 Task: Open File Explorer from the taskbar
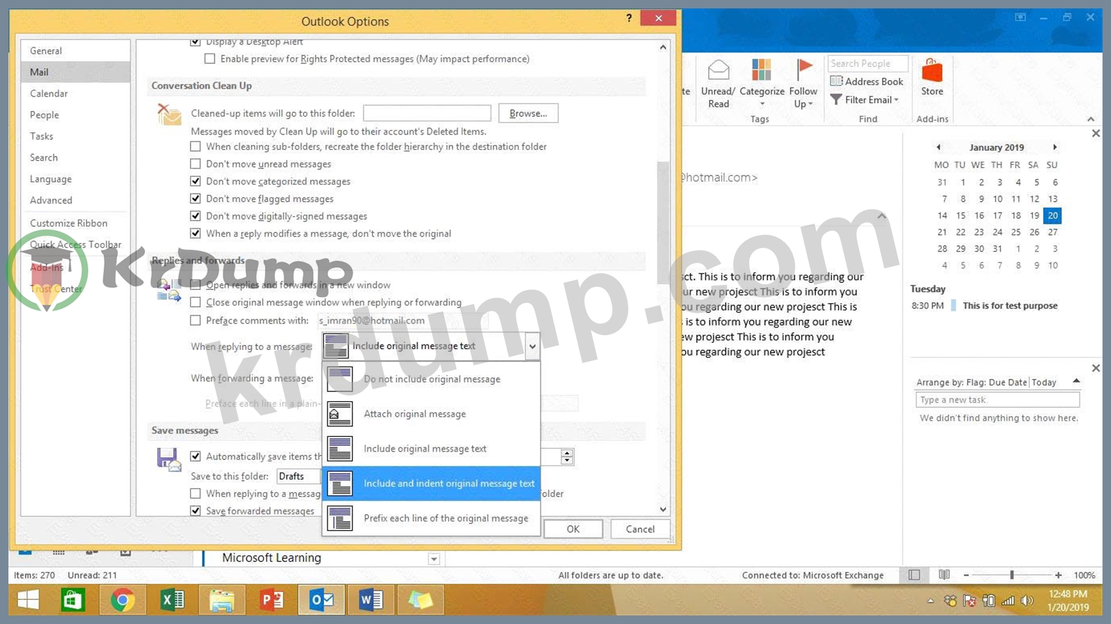coord(221,600)
